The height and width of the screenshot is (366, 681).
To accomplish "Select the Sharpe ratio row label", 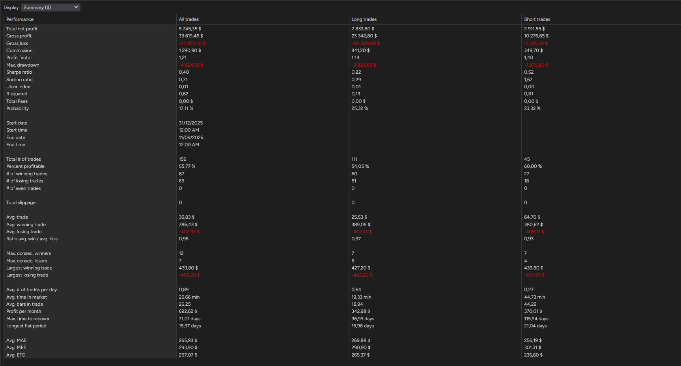I will 19,72.
